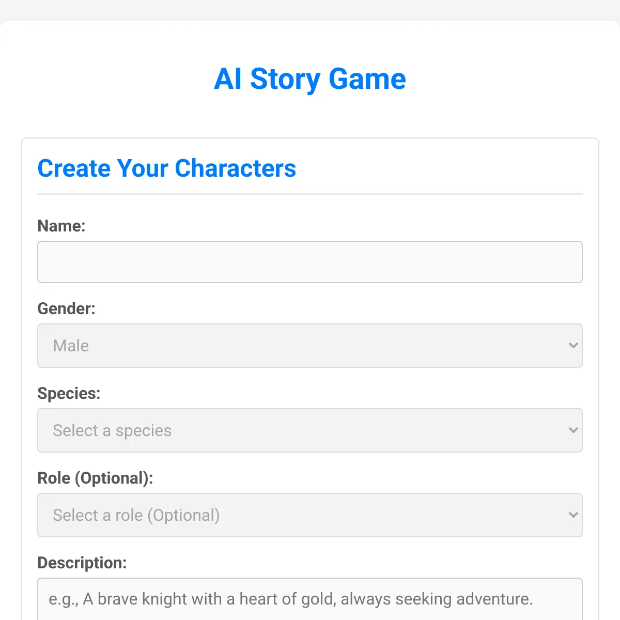Click the chevron arrow of Role dropdown
The width and height of the screenshot is (620, 620).
coord(573,515)
